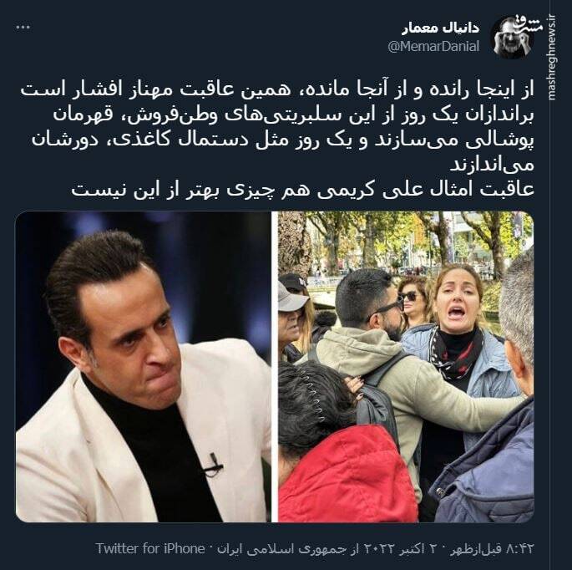This screenshot has height=570, width=572.
Task: Open right photo of the street crowd
Action: [406, 367]
